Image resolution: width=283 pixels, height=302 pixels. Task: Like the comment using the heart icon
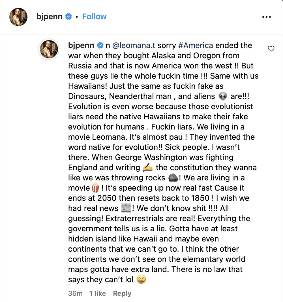point(271,49)
